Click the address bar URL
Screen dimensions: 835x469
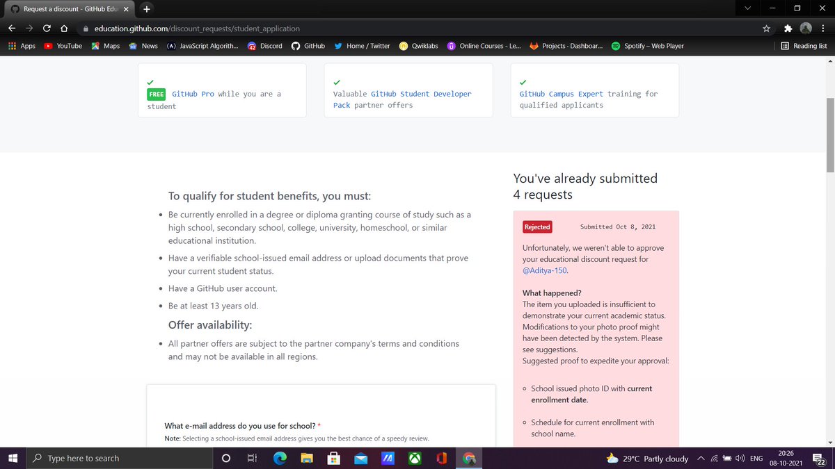click(197, 28)
